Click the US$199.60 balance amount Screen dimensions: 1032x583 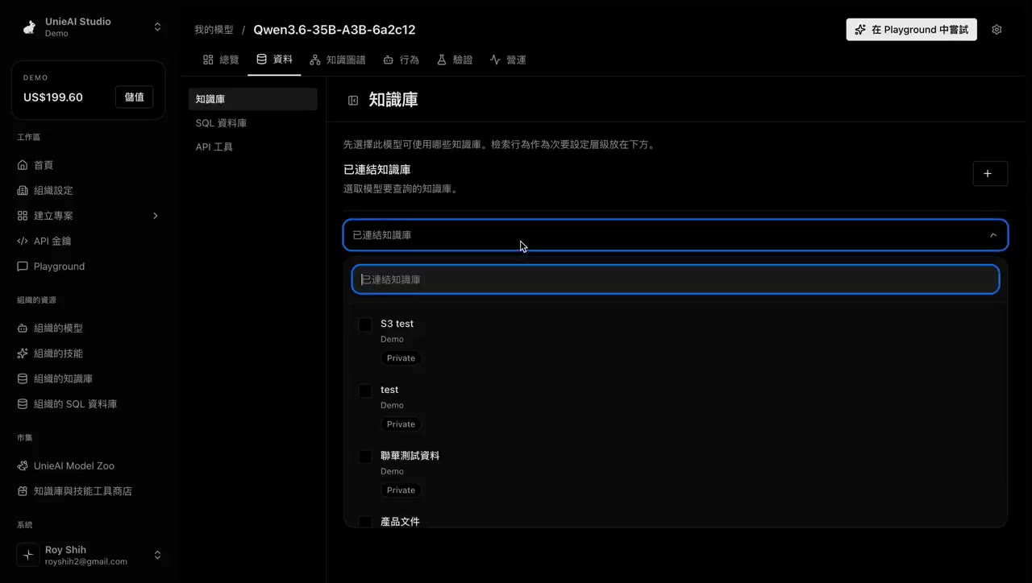click(53, 97)
